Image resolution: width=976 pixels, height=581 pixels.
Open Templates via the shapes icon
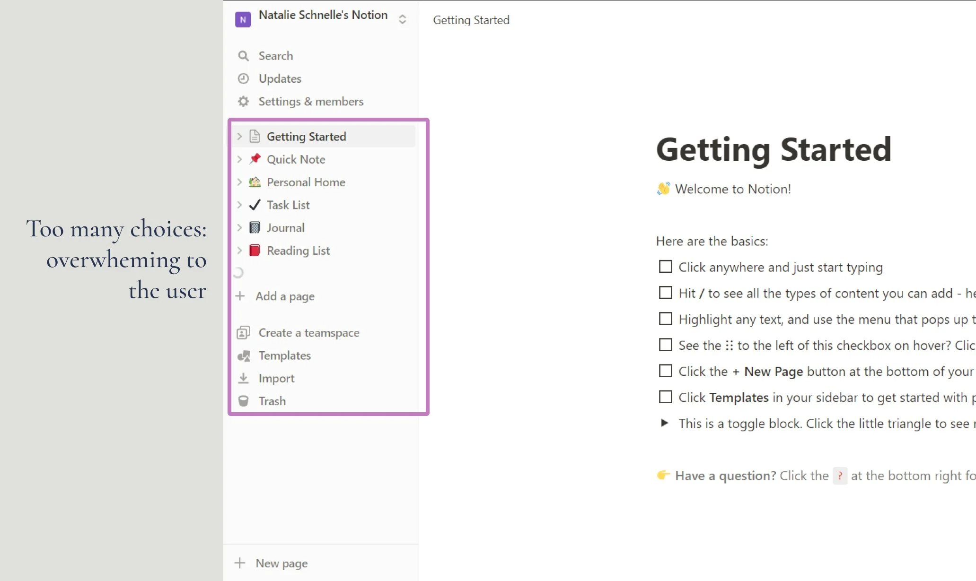click(244, 356)
